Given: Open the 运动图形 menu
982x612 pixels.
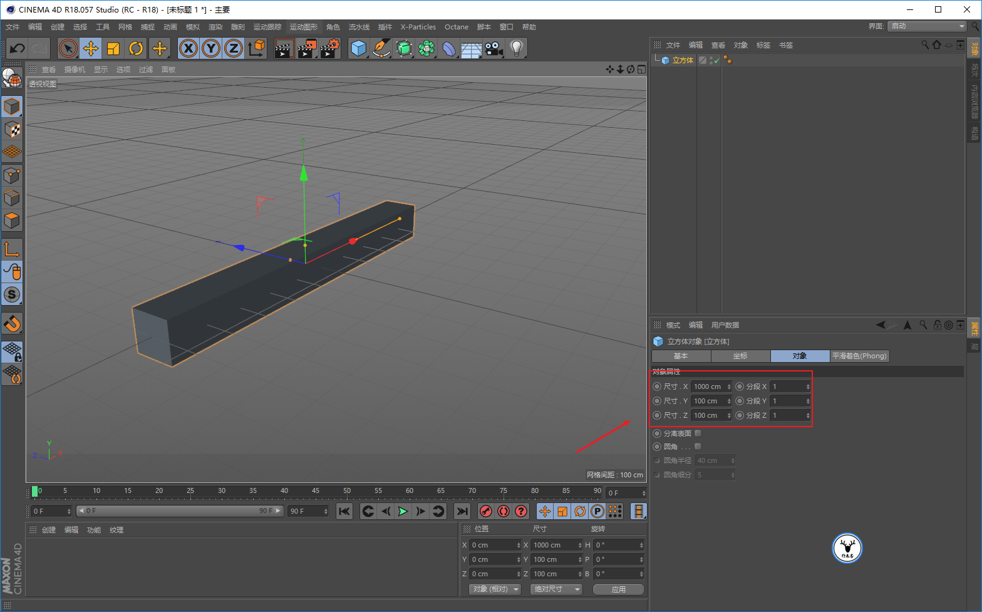Looking at the screenshot, I should (x=304, y=27).
